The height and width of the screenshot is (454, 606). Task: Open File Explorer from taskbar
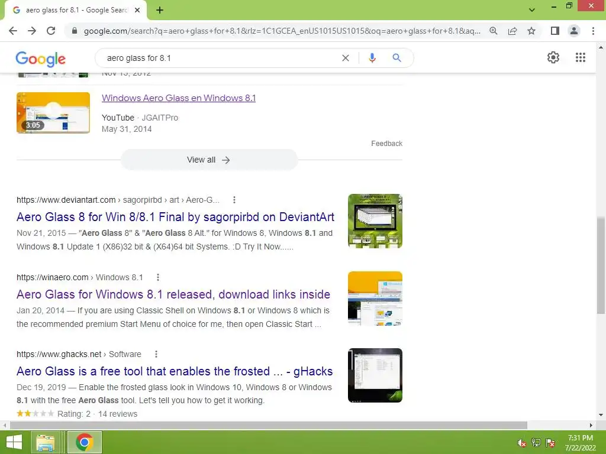45,442
